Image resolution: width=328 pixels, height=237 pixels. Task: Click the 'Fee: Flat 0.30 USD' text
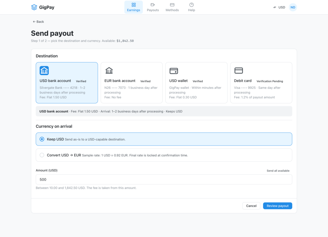(183, 97)
